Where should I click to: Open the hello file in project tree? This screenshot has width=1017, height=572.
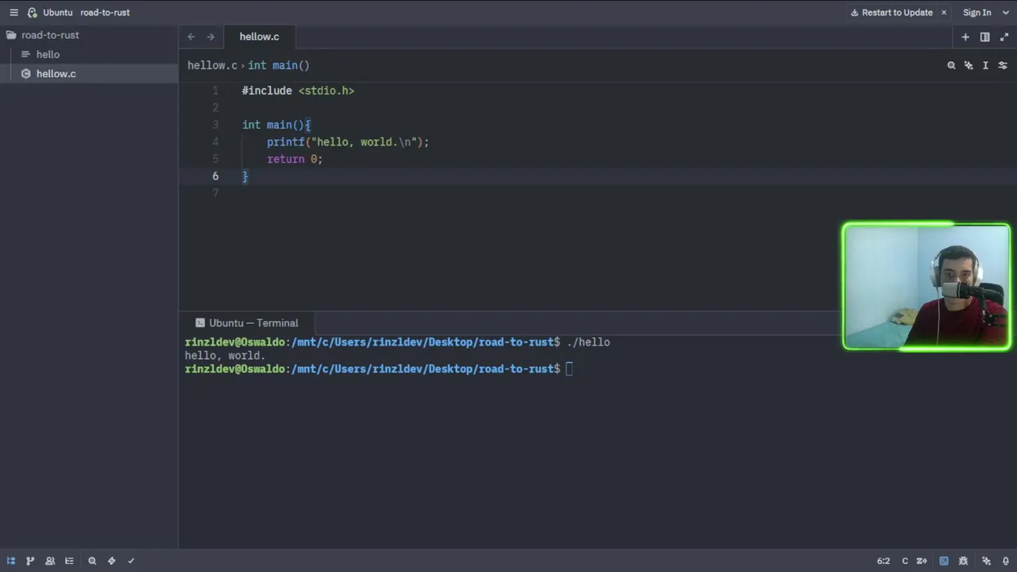tap(48, 55)
